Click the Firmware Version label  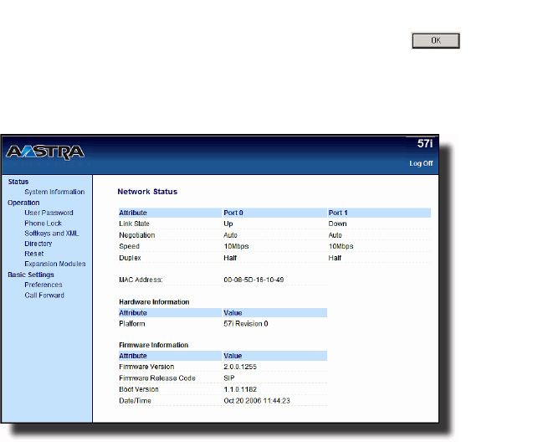coord(146,367)
